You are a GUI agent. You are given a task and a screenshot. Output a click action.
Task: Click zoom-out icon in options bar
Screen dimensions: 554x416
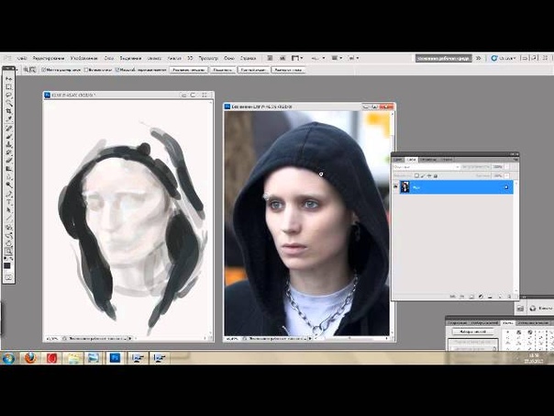33,70
